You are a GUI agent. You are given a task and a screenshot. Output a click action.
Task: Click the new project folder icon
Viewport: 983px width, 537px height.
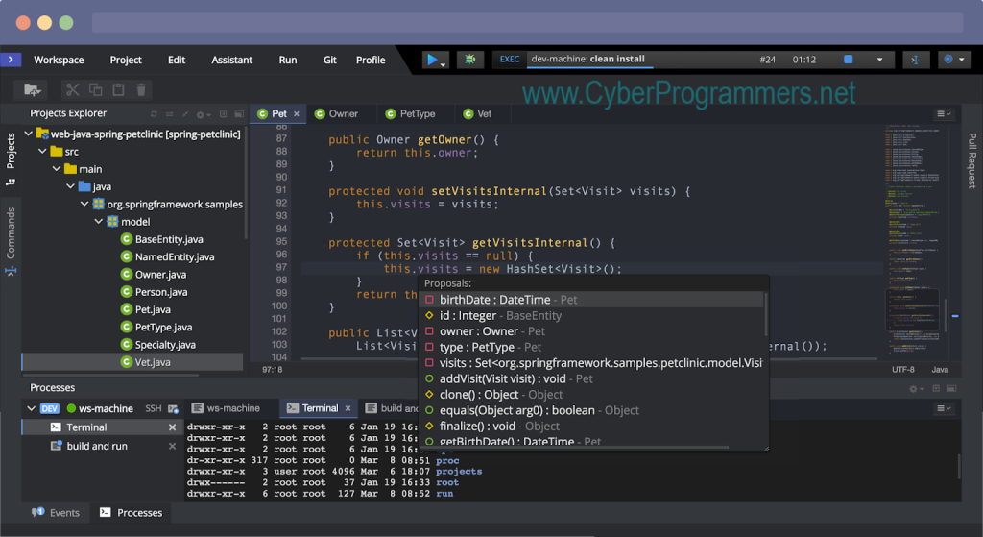click(x=32, y=89)
